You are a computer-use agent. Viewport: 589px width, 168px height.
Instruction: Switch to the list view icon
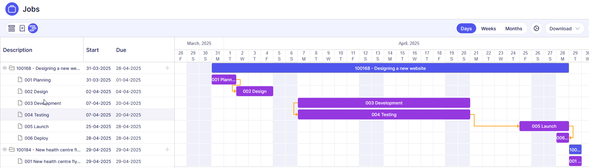coord(12,28)
